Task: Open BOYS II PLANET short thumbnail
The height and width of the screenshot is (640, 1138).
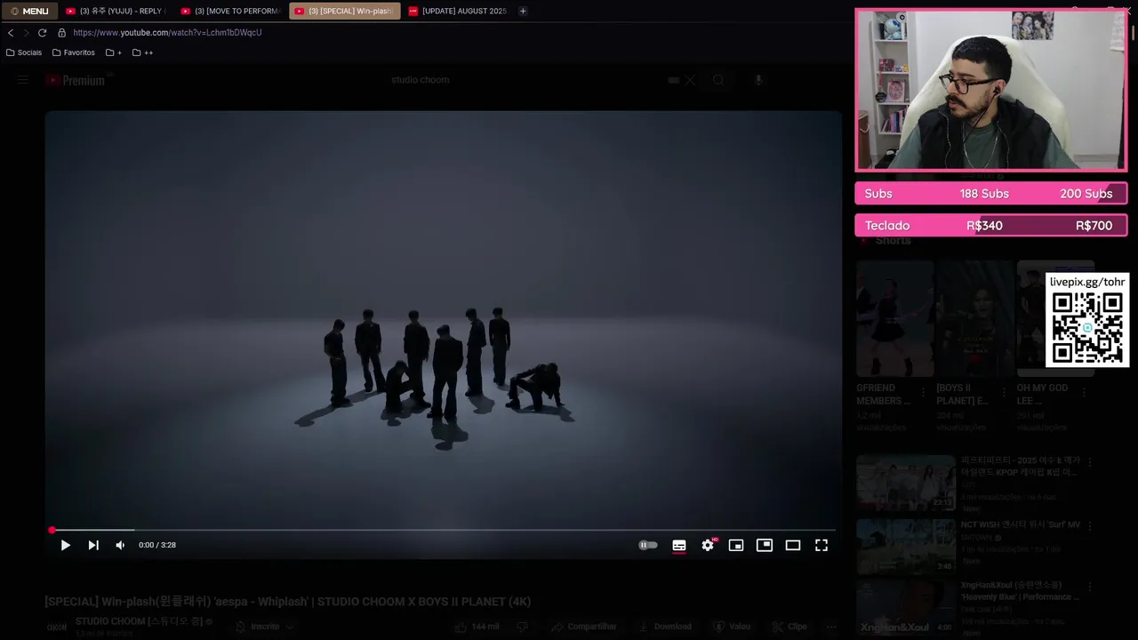Action: (974, 318)
